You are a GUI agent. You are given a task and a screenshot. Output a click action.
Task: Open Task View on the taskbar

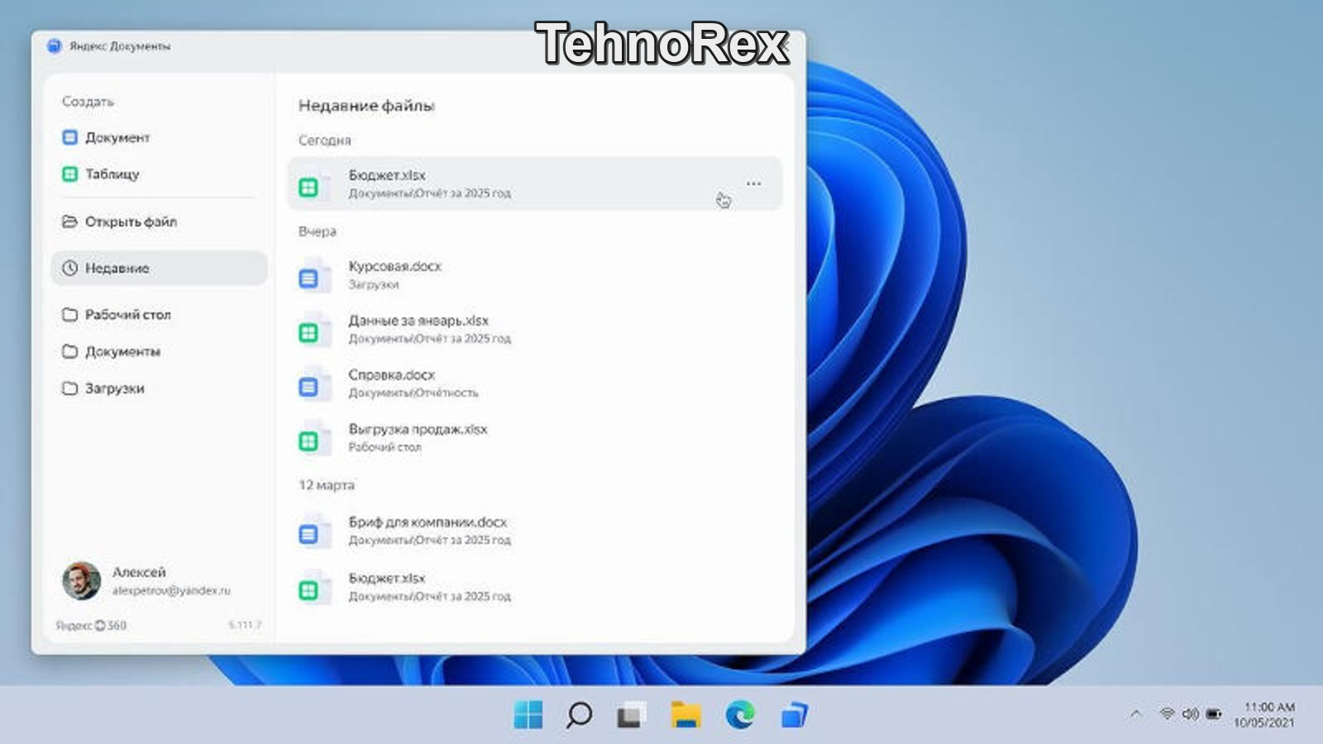[x=631, y=714]
